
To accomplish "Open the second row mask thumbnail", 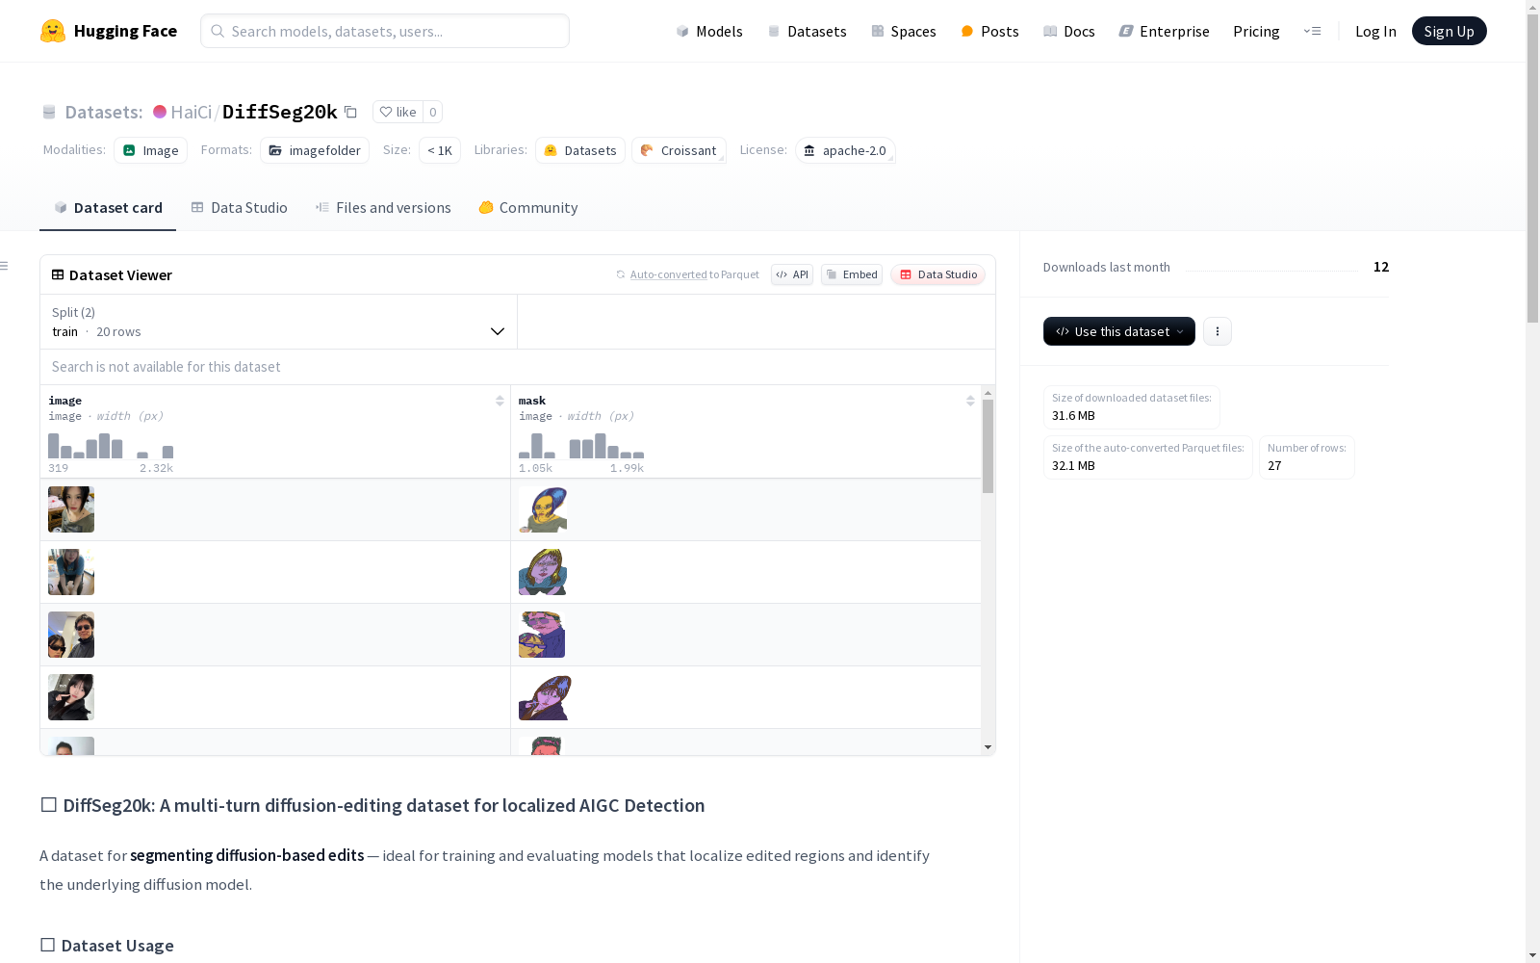I will pos(543,572).
